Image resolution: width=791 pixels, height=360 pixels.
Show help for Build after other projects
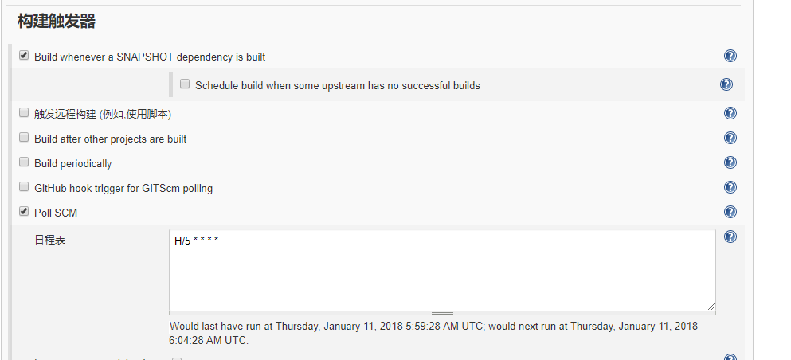pos(730,138)
